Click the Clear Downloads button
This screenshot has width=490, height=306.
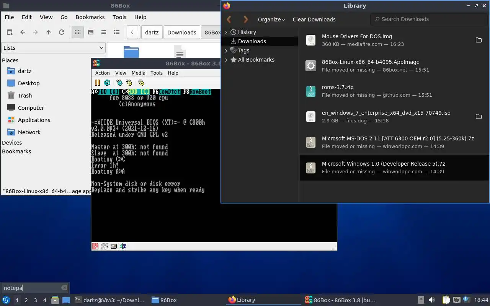[x=314, y=20]
